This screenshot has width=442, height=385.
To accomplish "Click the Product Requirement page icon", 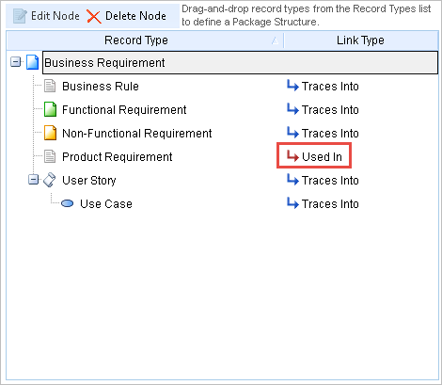I will click(x=50, y=156).
